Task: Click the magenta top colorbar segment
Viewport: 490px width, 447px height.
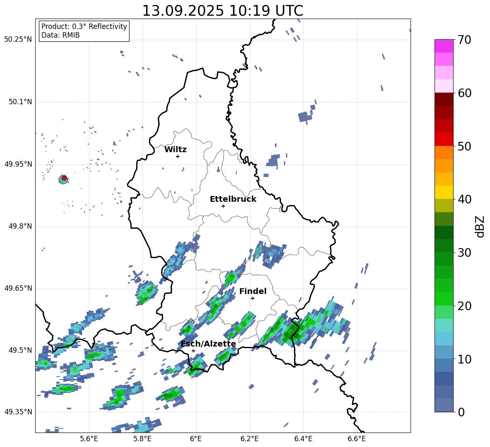Action: click(x=444, y=46)
